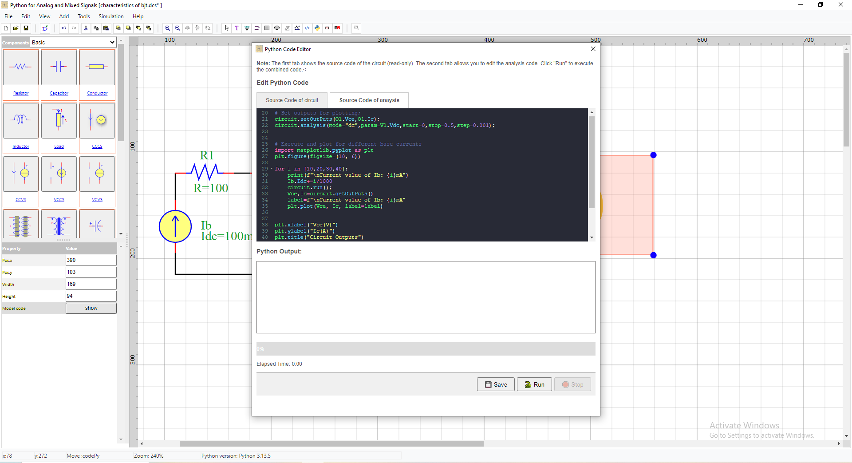This screenshot has height=463, width=852.
Task: Click the Pos.x value field
Action: click(91, 260)
